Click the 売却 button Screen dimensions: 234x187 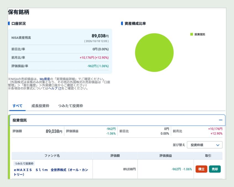(x=215, y=169)
